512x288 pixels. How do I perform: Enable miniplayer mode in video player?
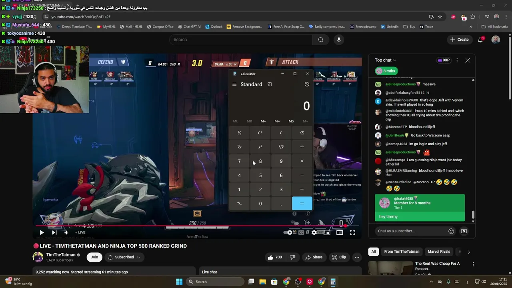coord(327,232)
